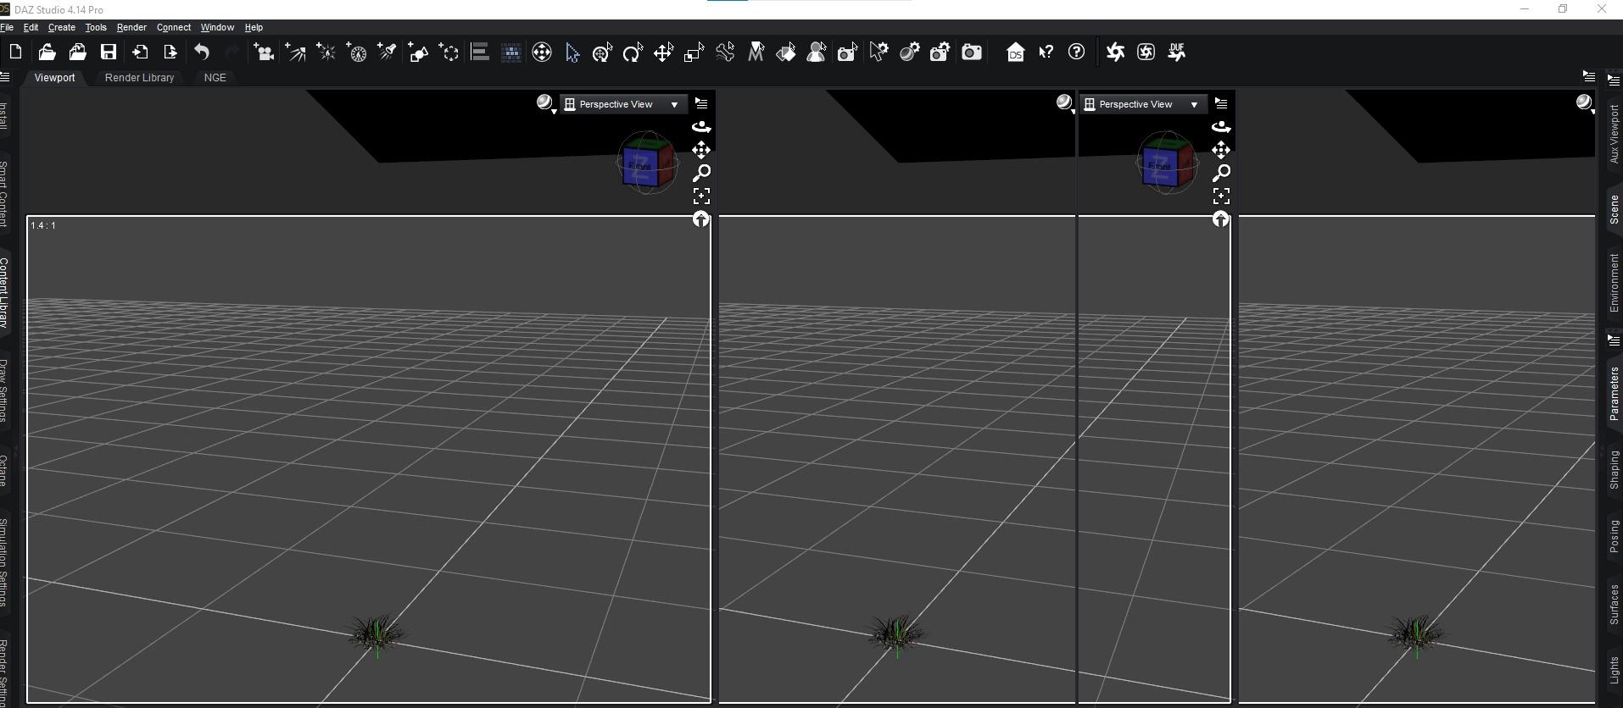Viewport: 1623px width, 708px height.
Task: Click the boxed Octane swirl icon
Action: click(x=1146, y=53)
